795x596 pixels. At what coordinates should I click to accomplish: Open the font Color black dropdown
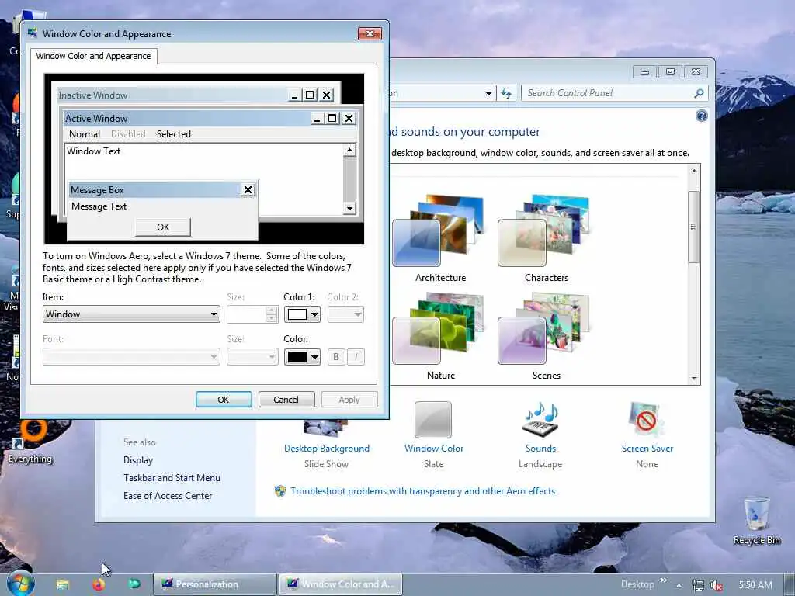pyautogui.click(x=302, y=357)
